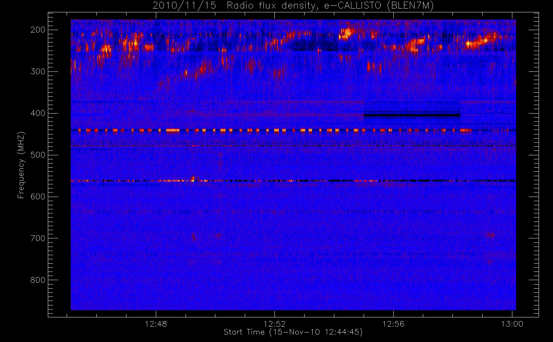Screen dimensions: 553x342
Task: Click the 'Start Time (15-Nov-10 12:44:45)' label
Action: 293,332
